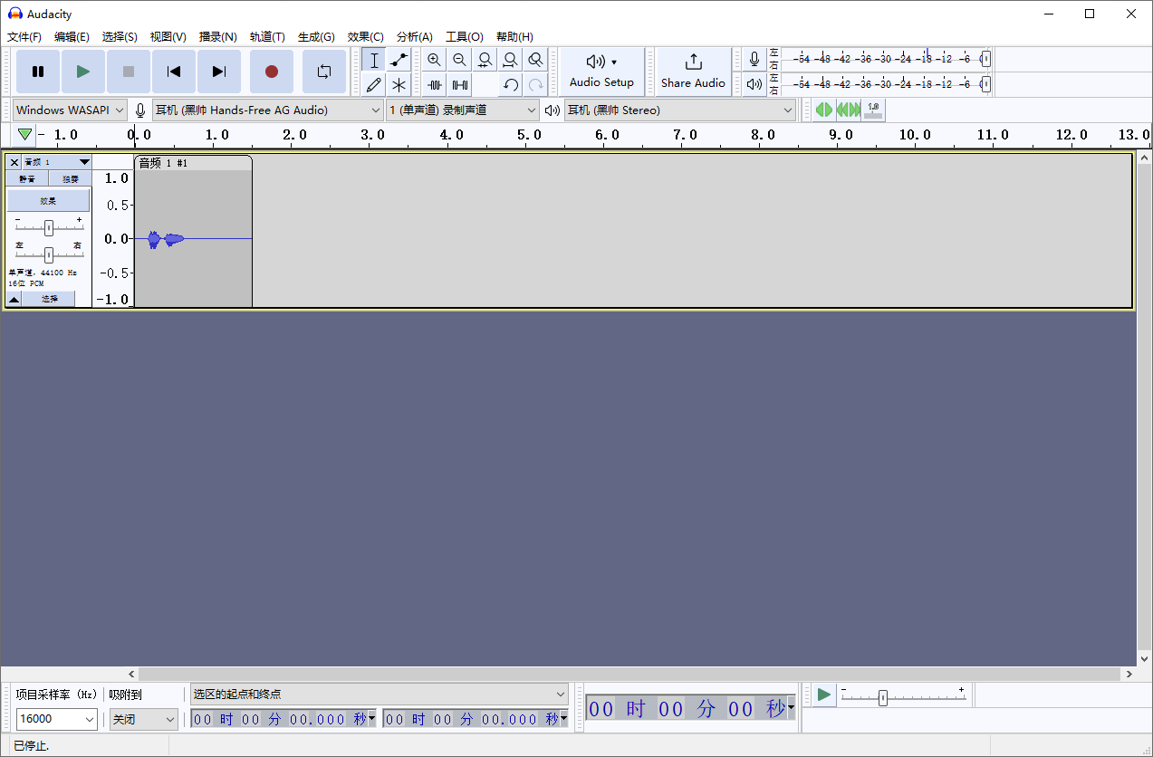Undo the last action

click(x=511, y=85)
